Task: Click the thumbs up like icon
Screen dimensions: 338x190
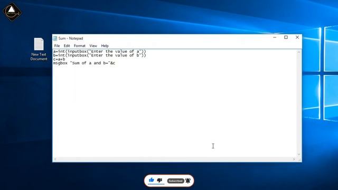Action: tap(152, 180)
